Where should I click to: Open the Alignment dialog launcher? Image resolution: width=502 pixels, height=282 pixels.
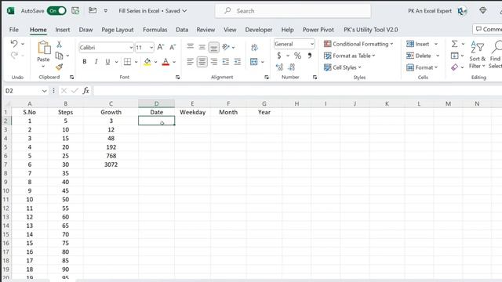[267, 77]
